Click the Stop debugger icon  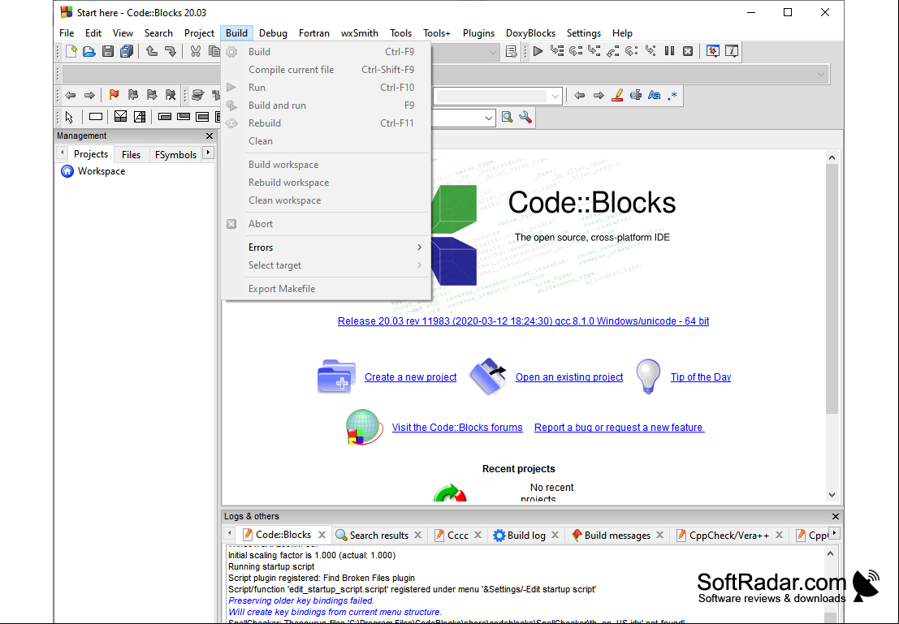pyautogui.click(x=688, y=51)
